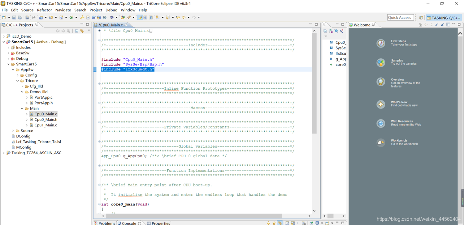464x225 pixels.
Task: Toggle Show Whitespace Characters pilcrow button
Action: (x=150, y=18)
